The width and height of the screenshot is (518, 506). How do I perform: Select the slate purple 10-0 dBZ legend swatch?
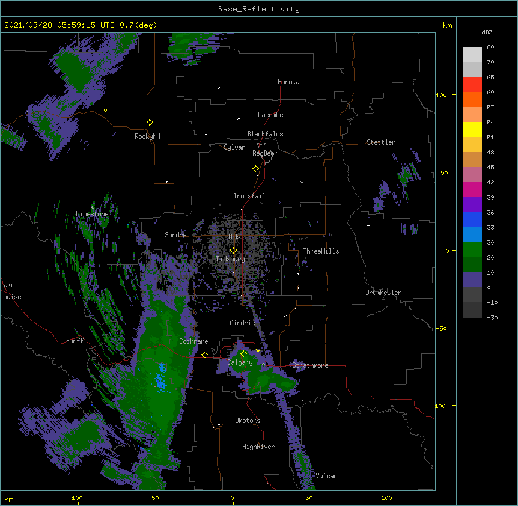[x=472, y=280]
